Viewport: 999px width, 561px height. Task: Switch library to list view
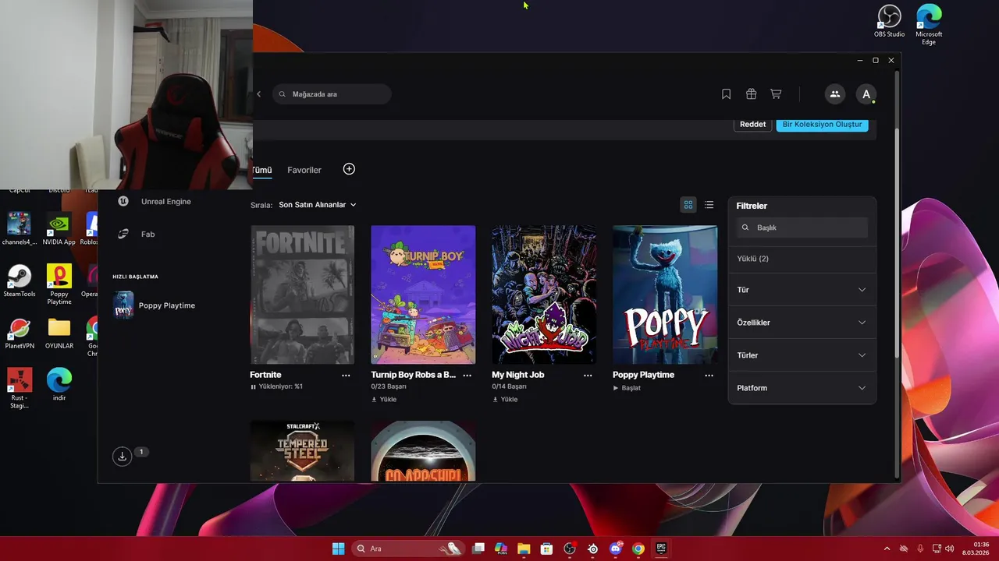[x=709, y=205]
